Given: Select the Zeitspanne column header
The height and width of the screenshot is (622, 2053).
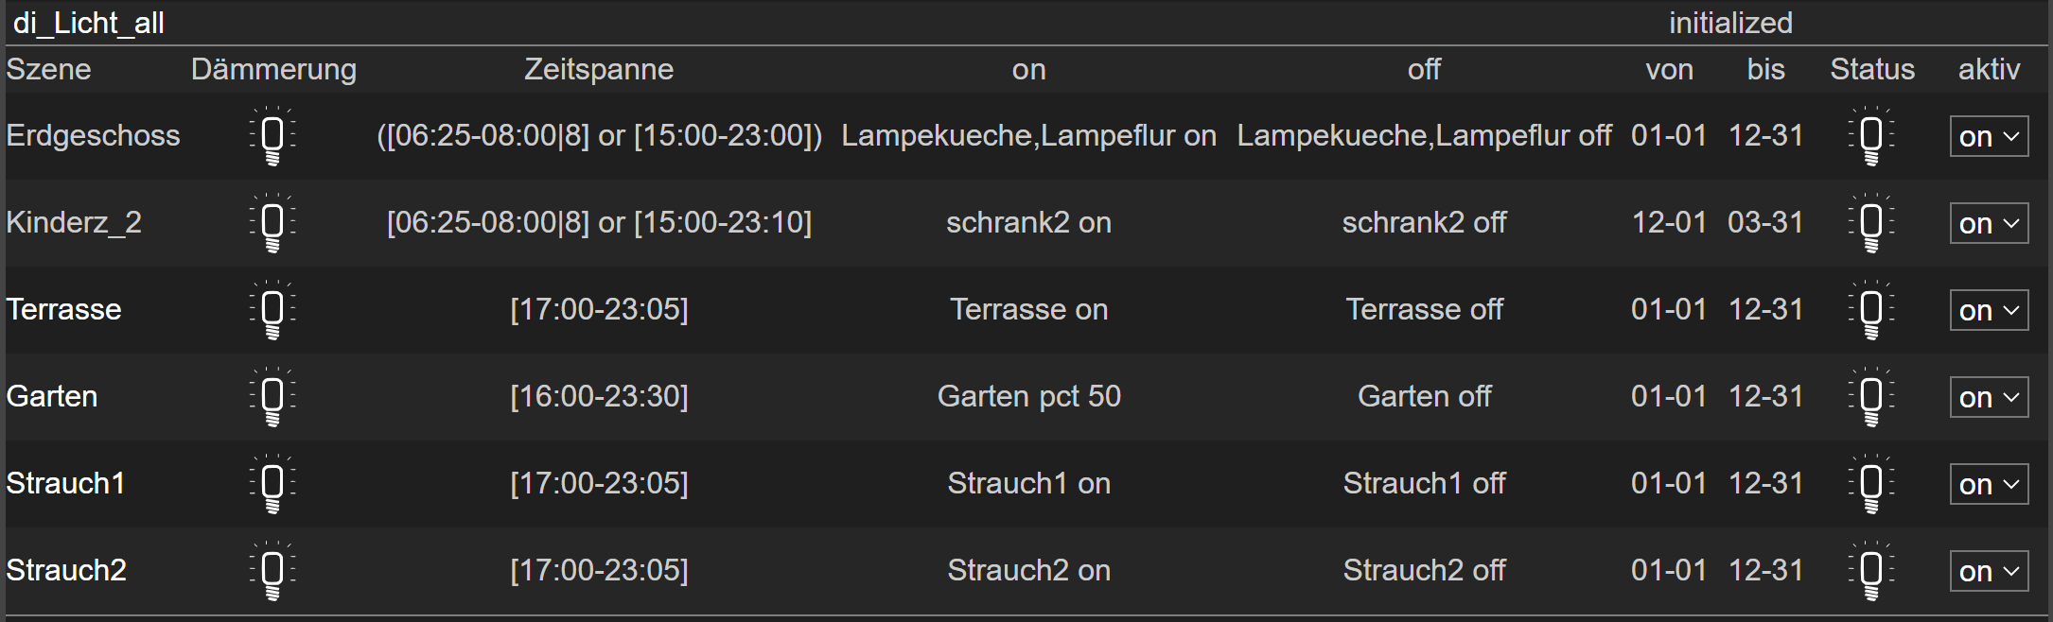Looking at the screenshot, I should (599, 69).
